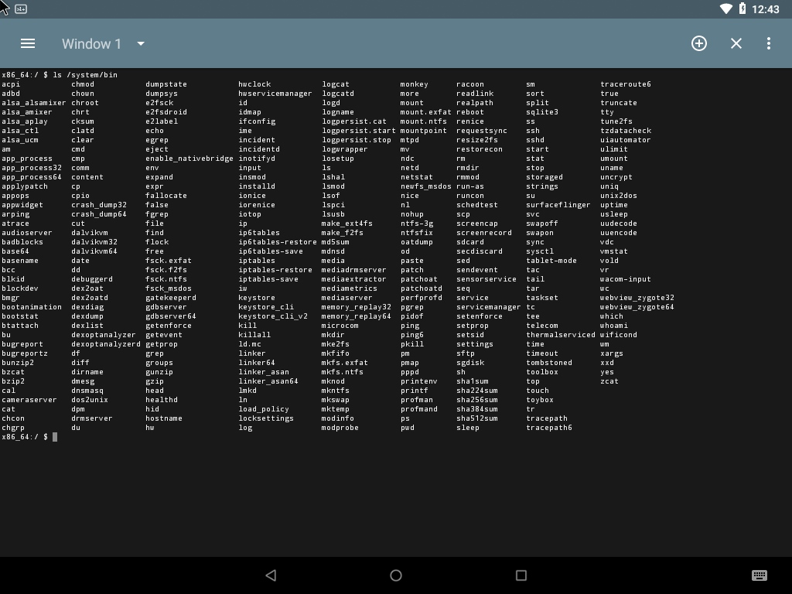Click the 'wificond' entry

[x=619, y=335]
